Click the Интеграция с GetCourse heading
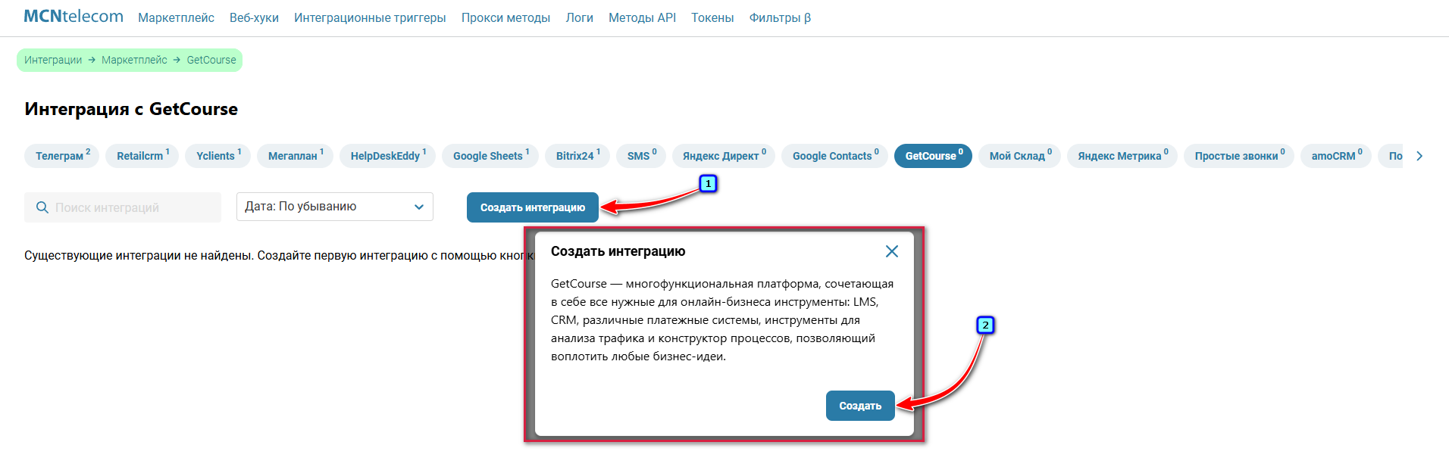Viewport: 1449px width, 467px height. [x=131, y=109]
